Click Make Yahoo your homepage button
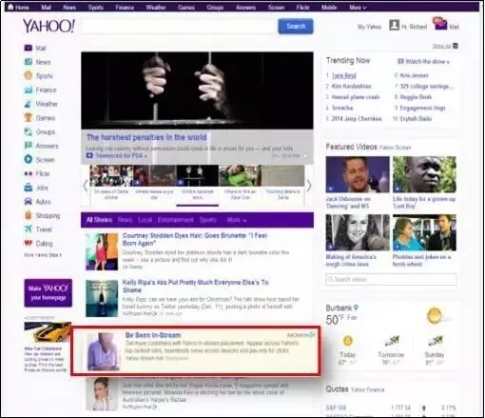The image size is (485, 418). pos(48,293)
